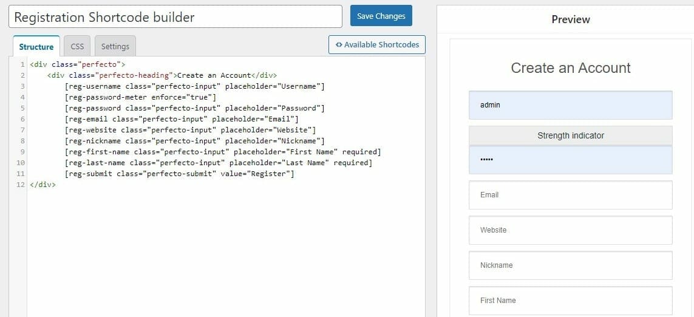Click the perfecto-heading div code line
This screenshot has height=317, width=694.
pyautogui.click(x=162, y=75)
